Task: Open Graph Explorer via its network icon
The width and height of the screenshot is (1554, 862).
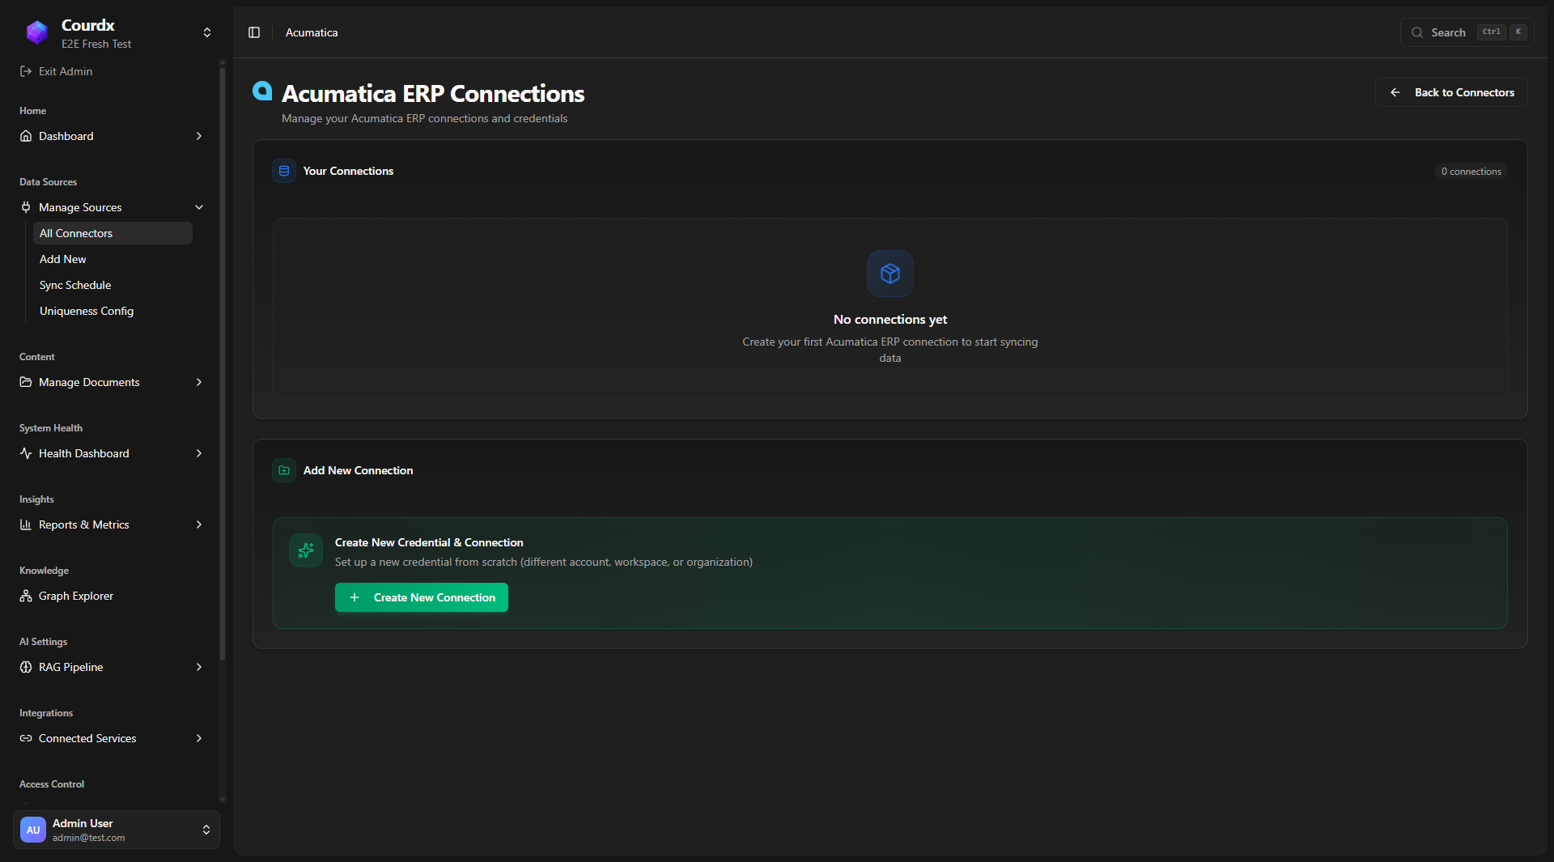Action: pos(26,596)
